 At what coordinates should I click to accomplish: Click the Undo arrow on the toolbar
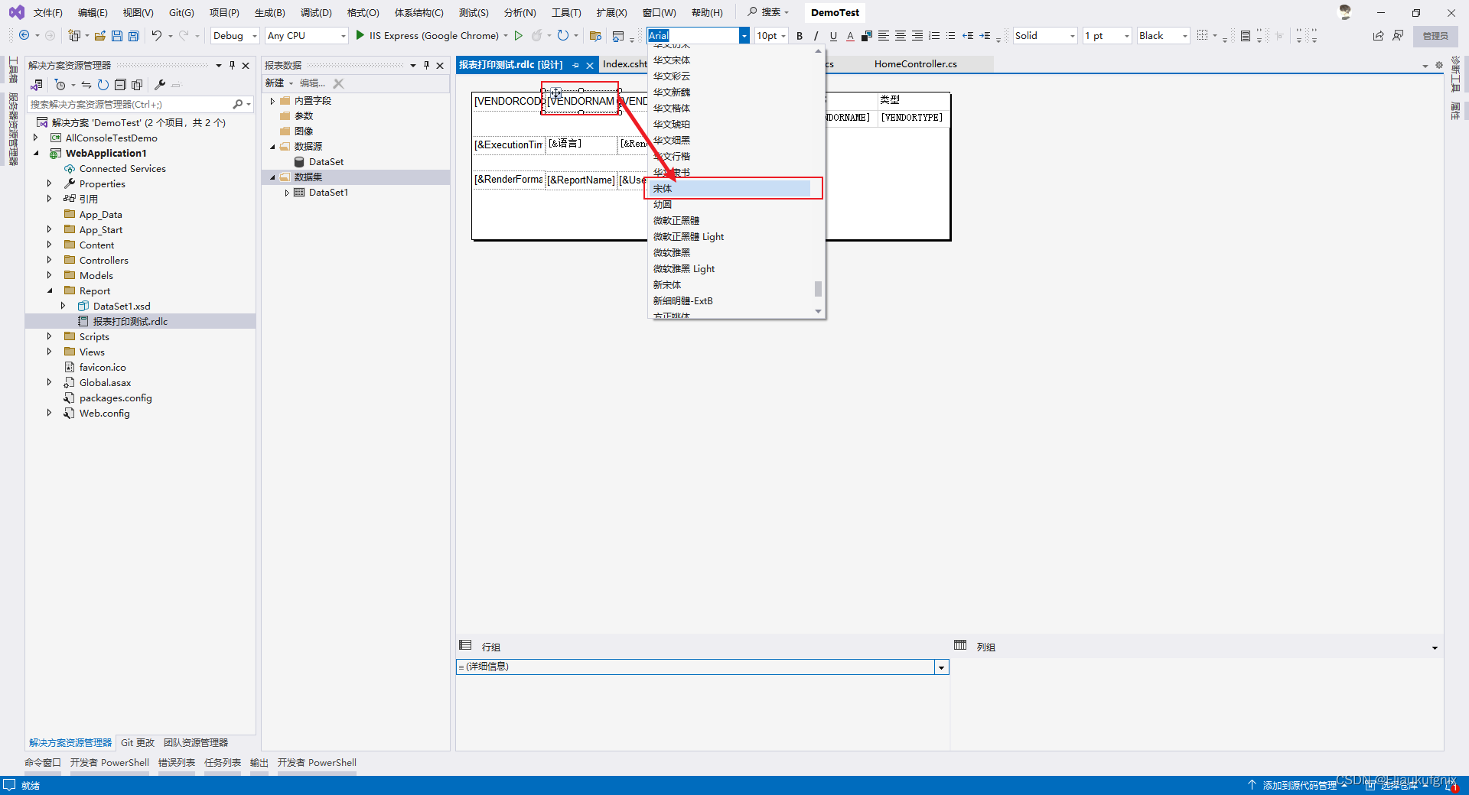tap(157, 35)
